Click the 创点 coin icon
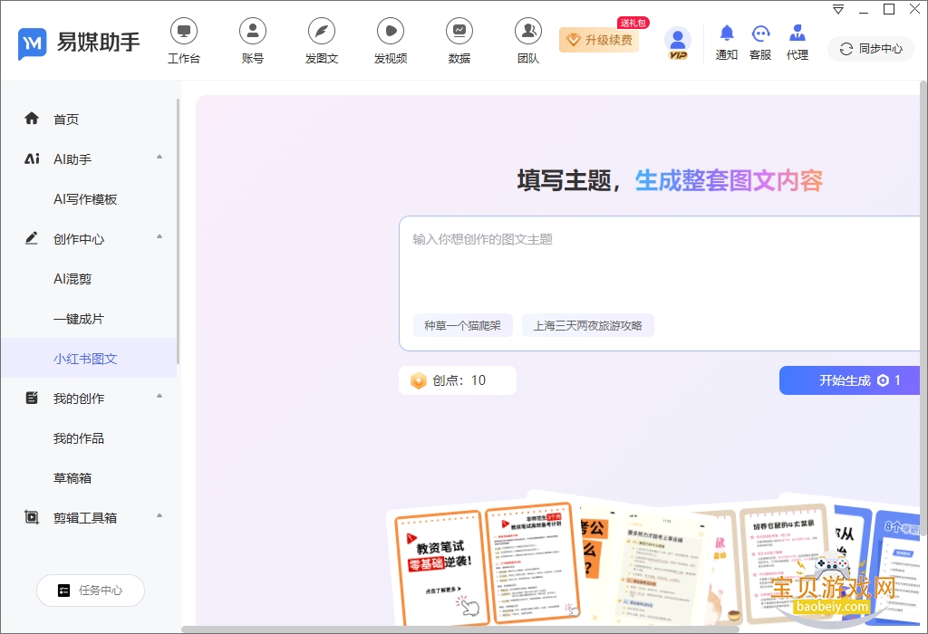The height and width of the screenshot is (634, 928). [x=419, y=380]
